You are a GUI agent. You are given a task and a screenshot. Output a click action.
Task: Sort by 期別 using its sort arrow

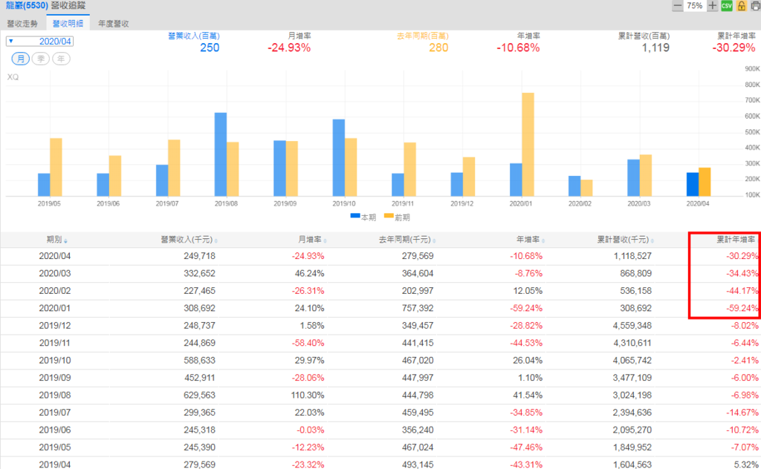[x=65, y=240]
